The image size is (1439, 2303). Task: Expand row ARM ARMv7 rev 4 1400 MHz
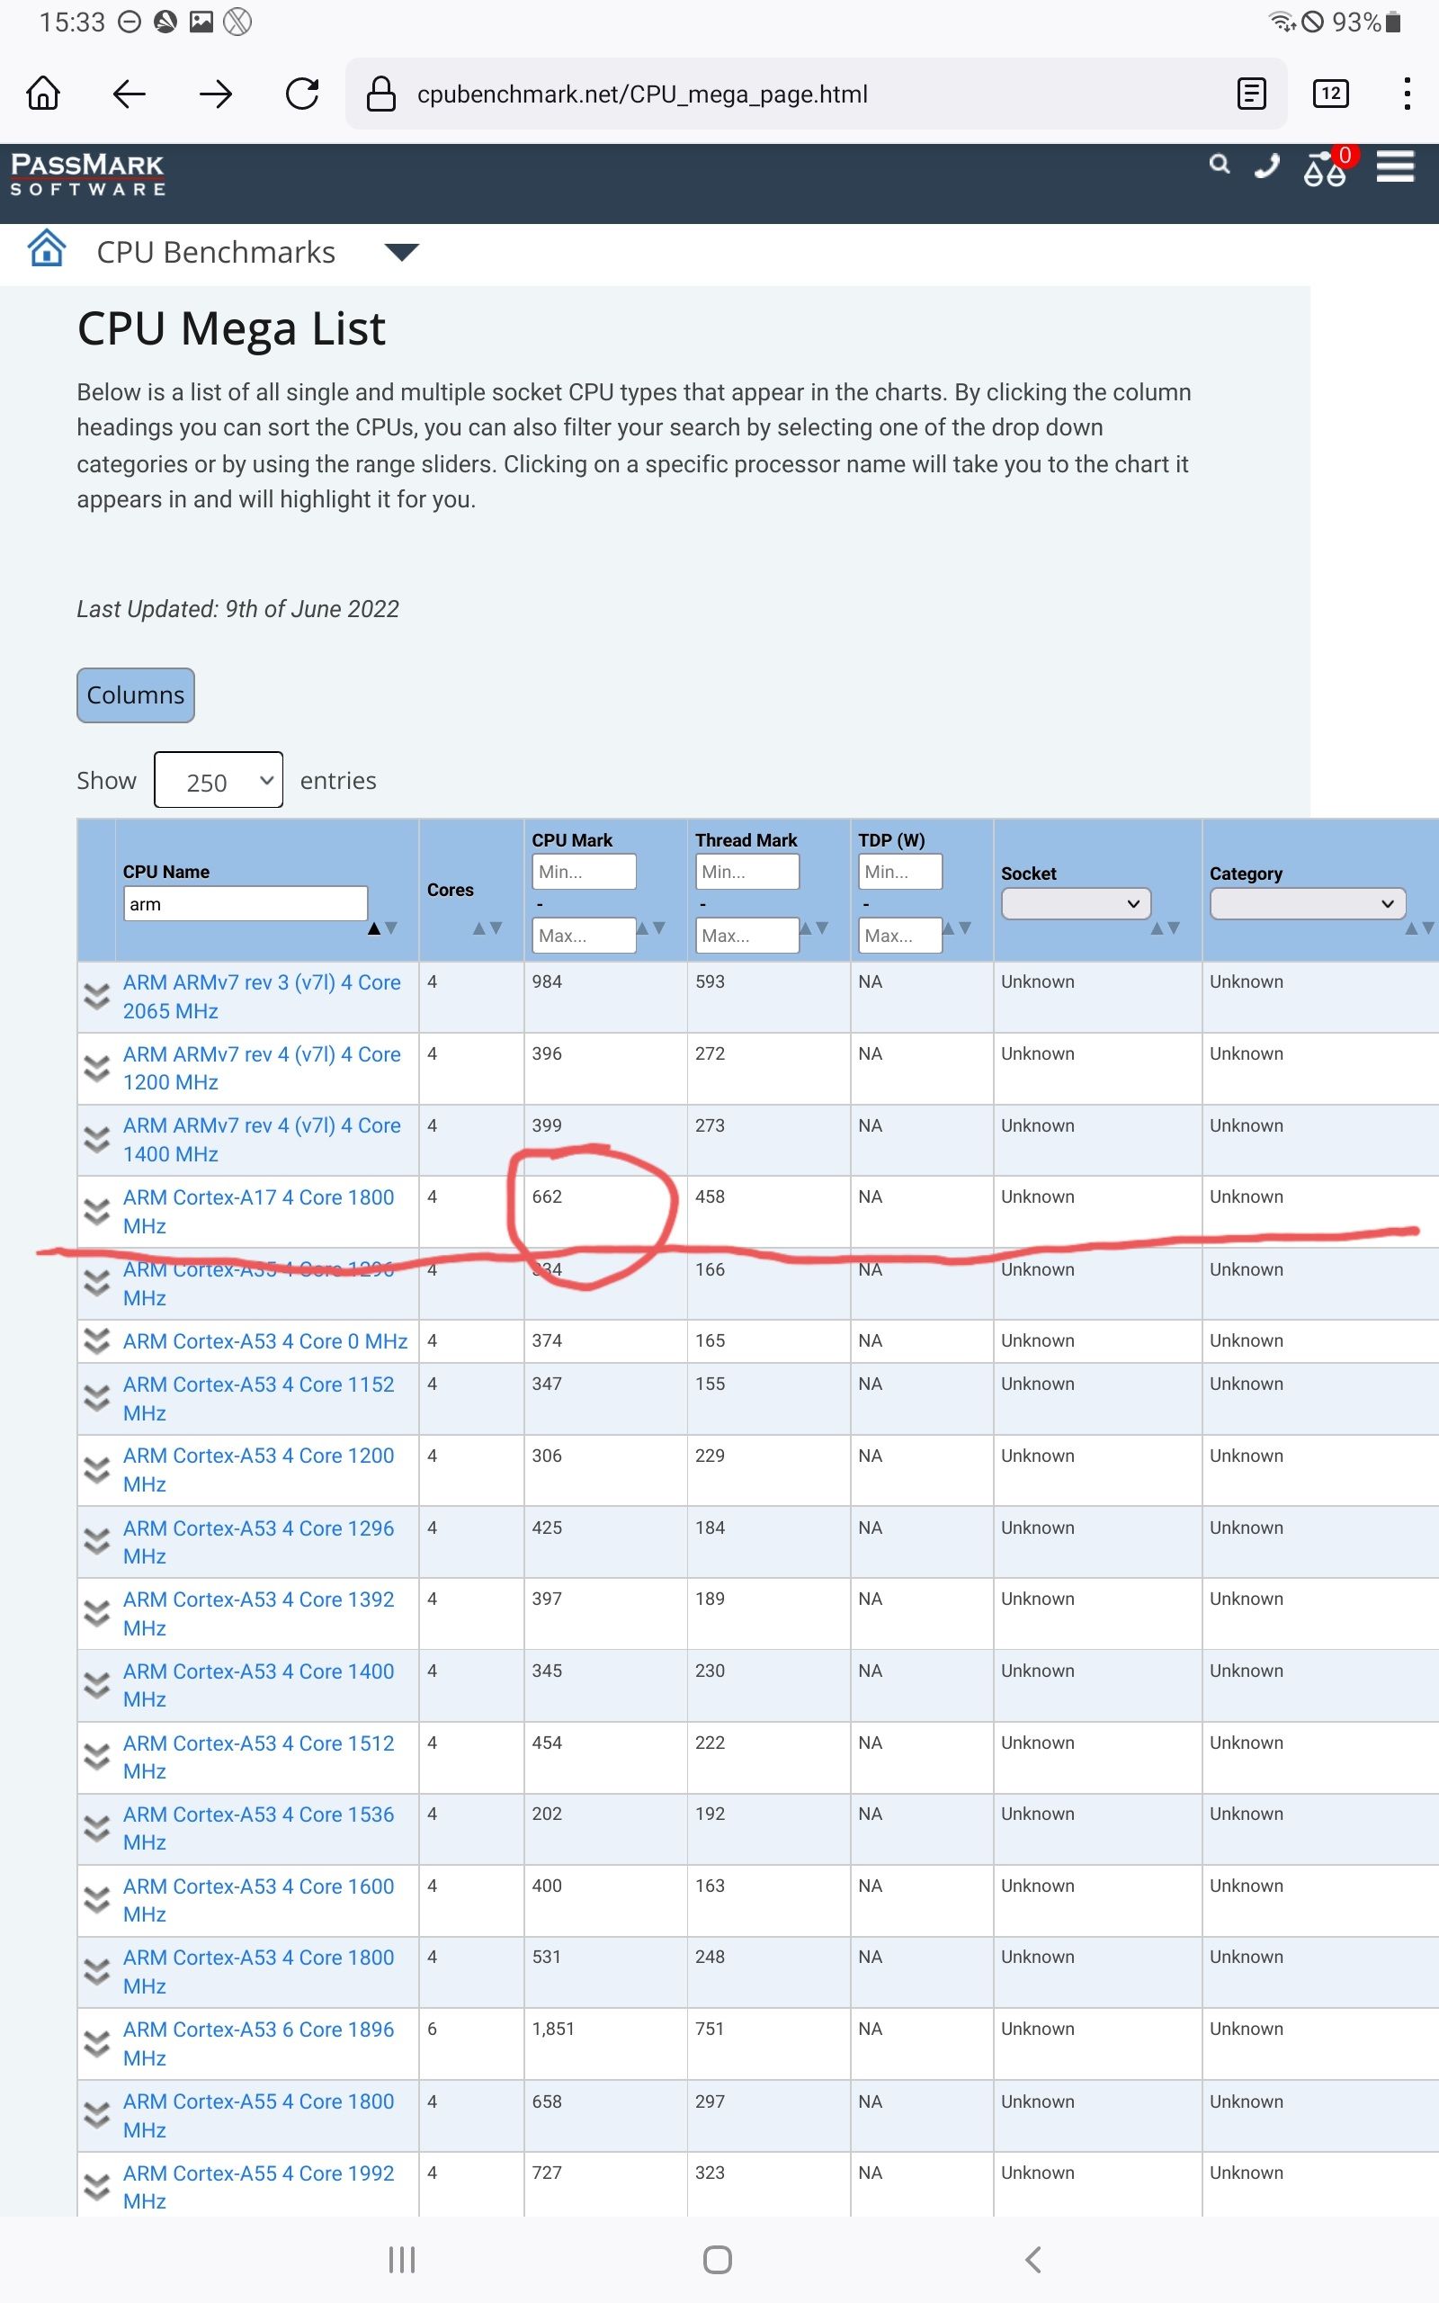coord(96,1140)
